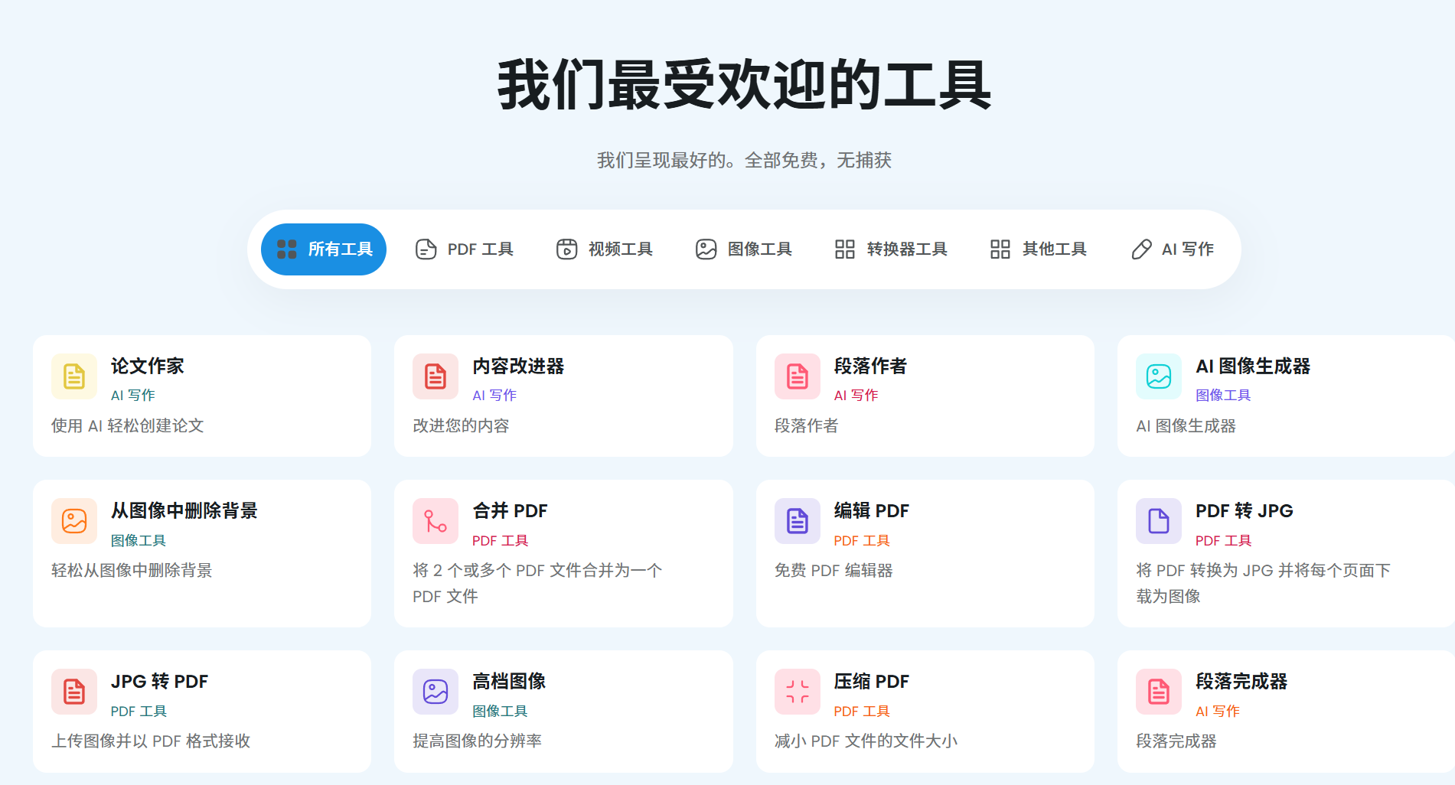The height and width of the screenshot is (785, 1455).
Task: Switch to the PDF 工具 tab
Action: point(464,249)
